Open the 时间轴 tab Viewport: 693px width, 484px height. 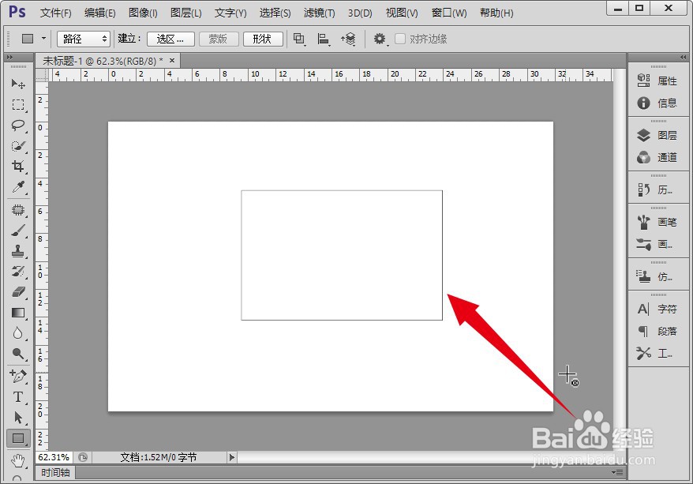[x=56, y=472]
